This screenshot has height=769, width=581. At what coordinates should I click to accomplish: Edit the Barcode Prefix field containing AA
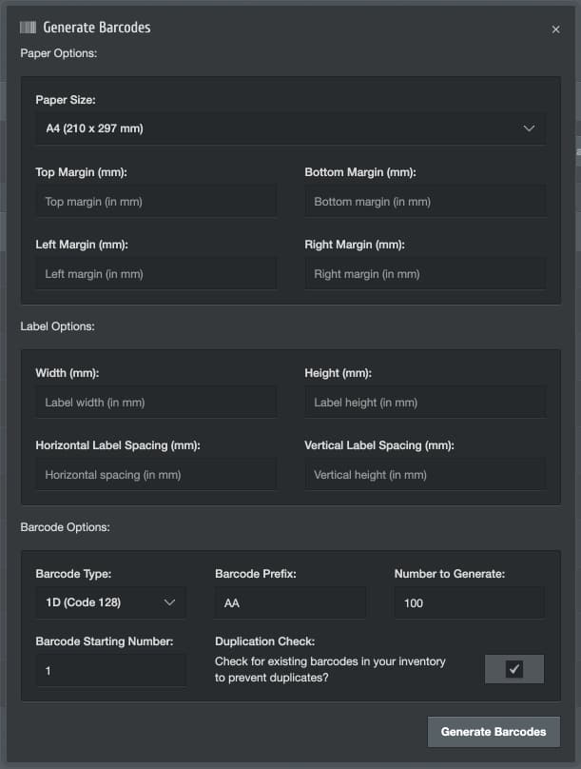(x=290, y=603)
